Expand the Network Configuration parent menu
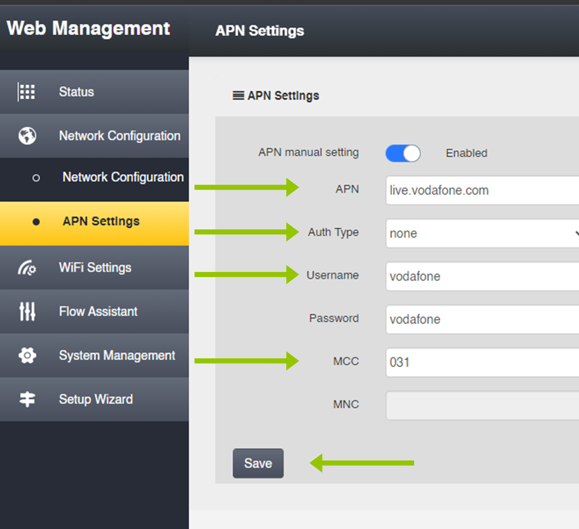Viewport: 579px width, 529px height. (x=119, y=136)
